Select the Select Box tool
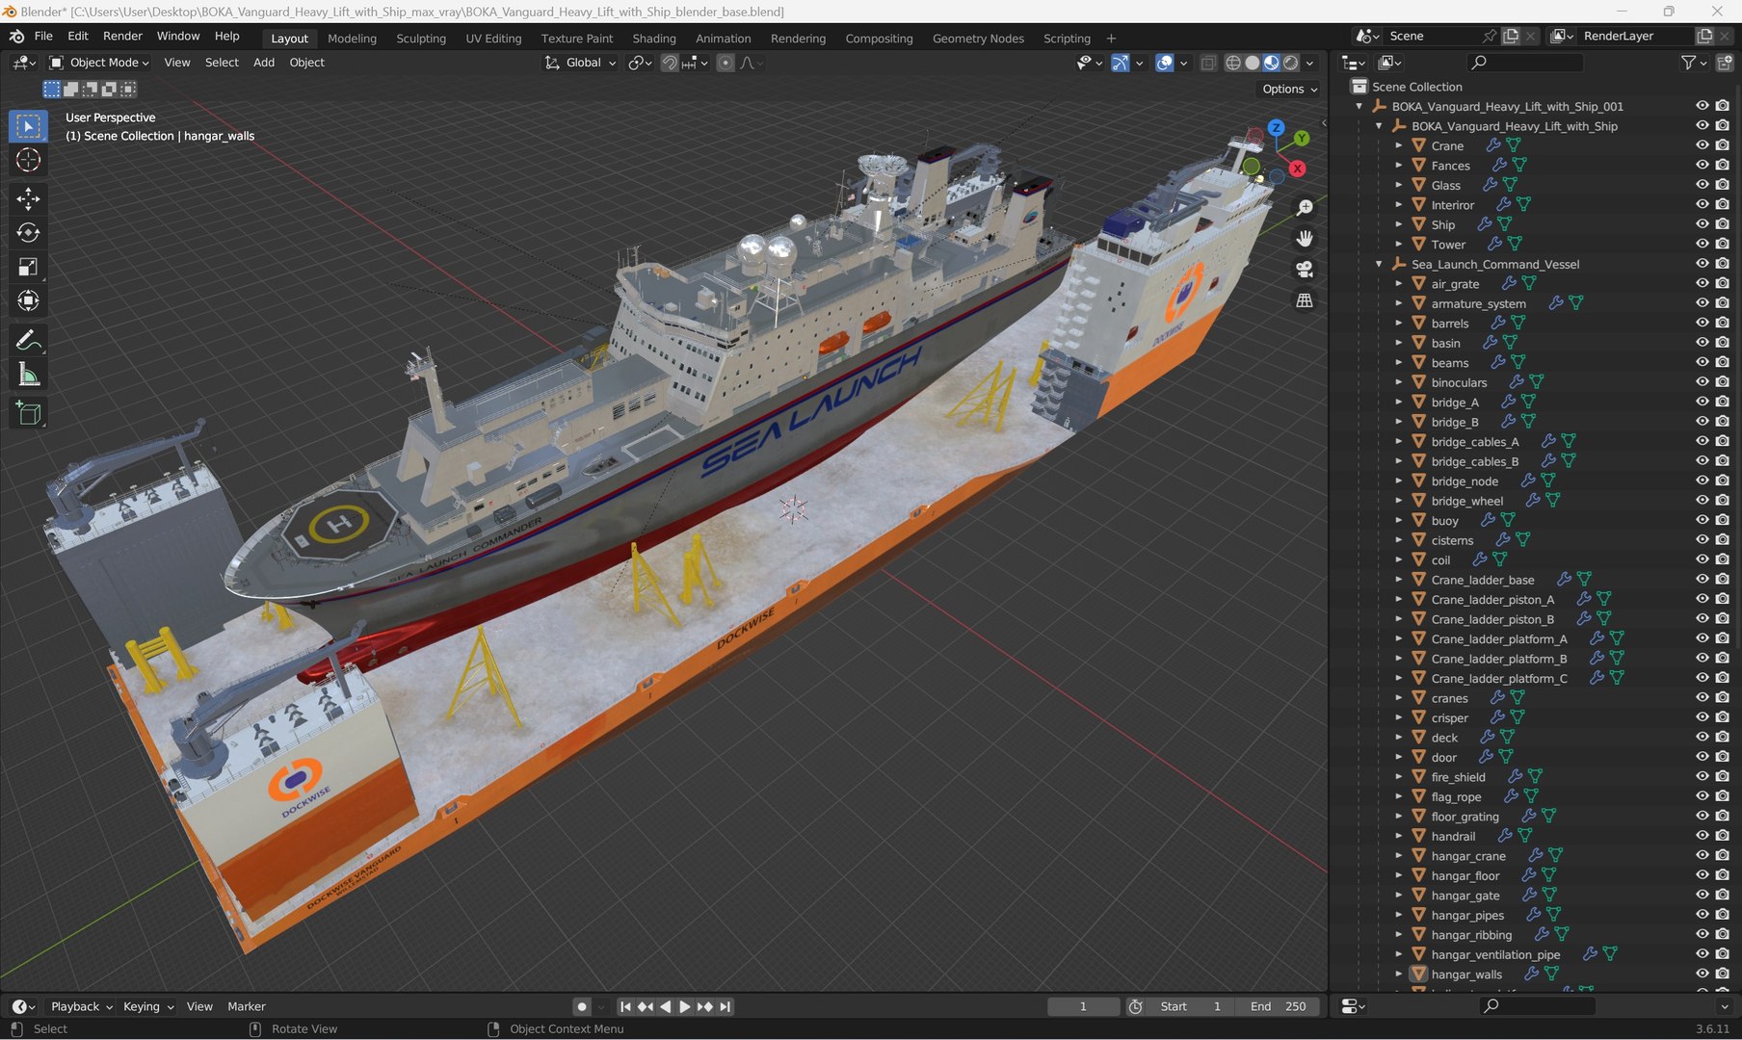The image size is (1742, 1040). (28, 126)
